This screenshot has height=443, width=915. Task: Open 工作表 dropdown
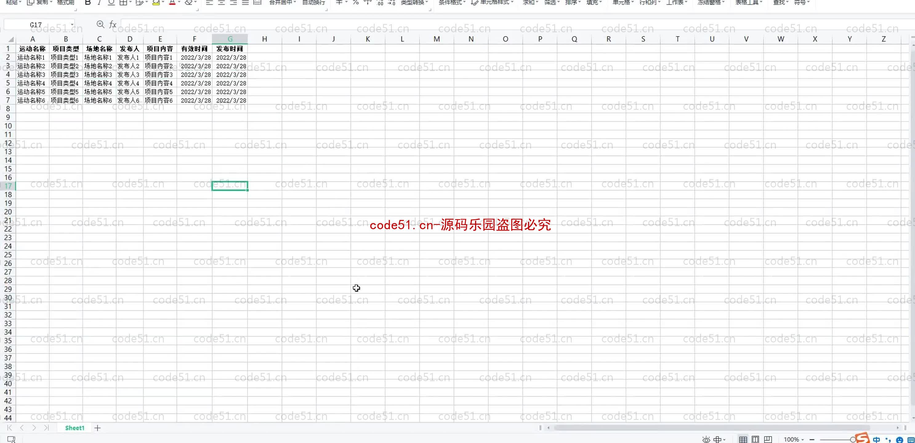click(676, 2)
